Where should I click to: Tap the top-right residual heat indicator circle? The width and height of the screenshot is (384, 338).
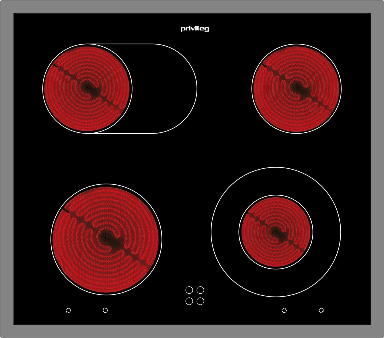coord(200,290)
